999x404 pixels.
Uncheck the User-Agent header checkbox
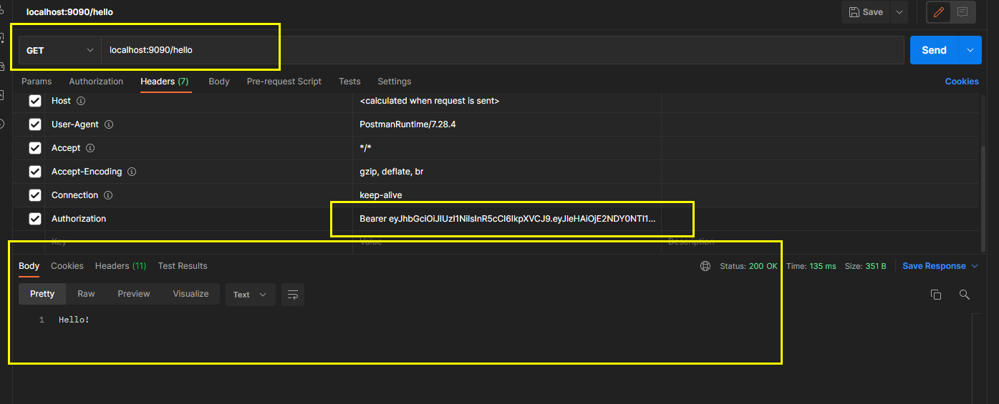(35, 124)
